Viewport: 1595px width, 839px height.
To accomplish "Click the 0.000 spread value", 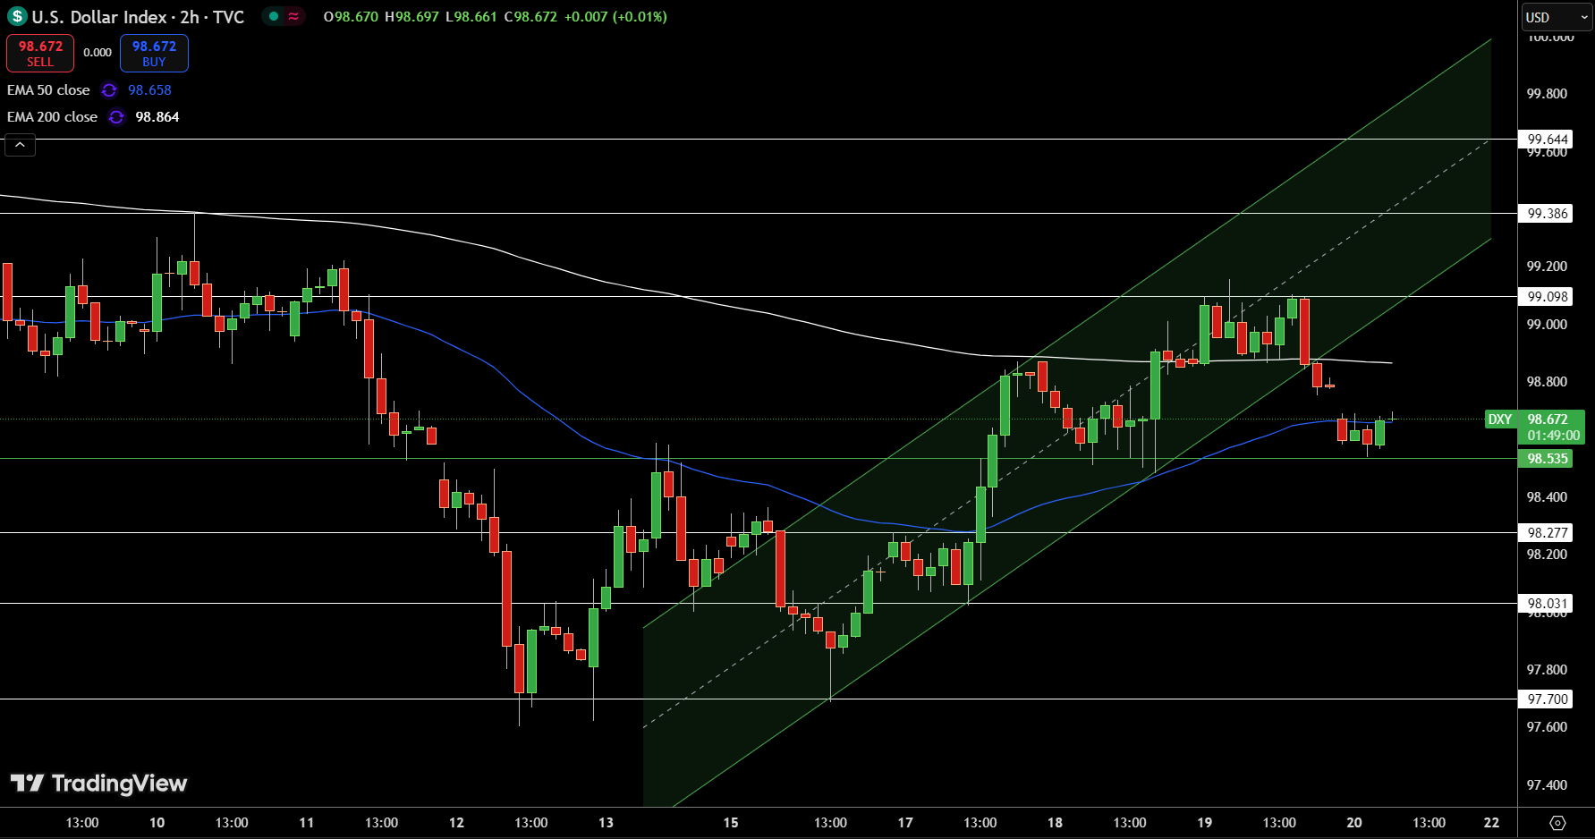I will click(98, 53).
